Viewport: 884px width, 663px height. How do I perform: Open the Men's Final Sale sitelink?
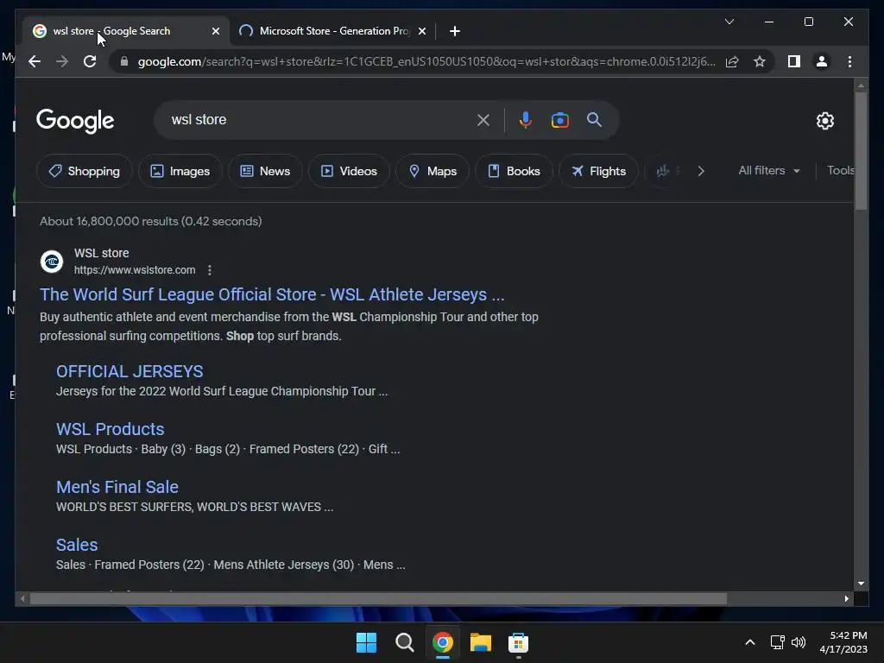[117, 487]
